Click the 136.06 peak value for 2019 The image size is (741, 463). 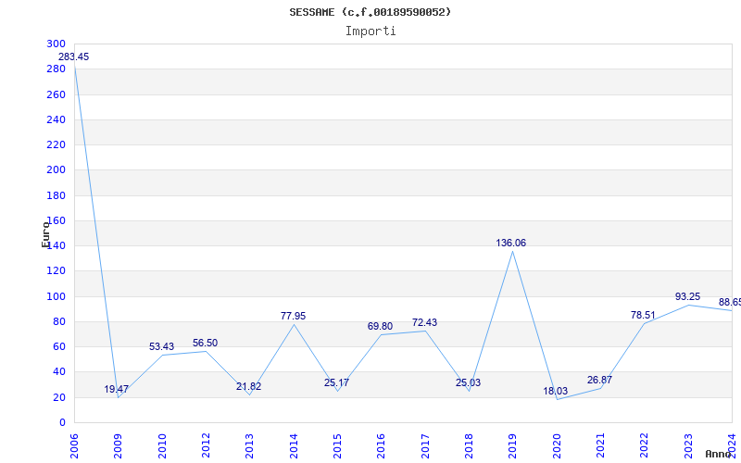pyautogui.click(x=511, y=244)
